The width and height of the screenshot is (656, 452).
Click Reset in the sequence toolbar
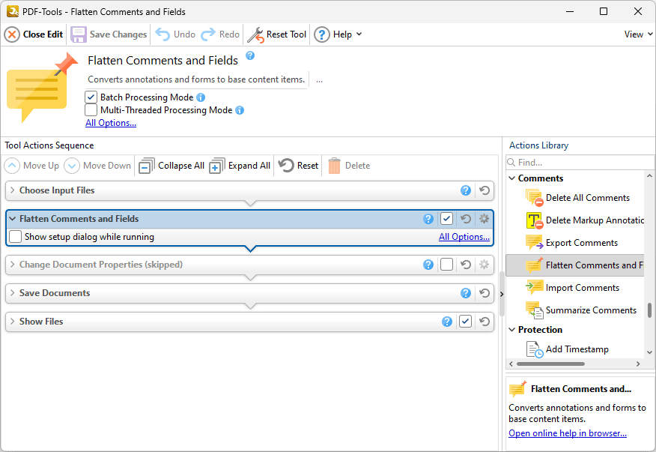(x=298, y=166)
